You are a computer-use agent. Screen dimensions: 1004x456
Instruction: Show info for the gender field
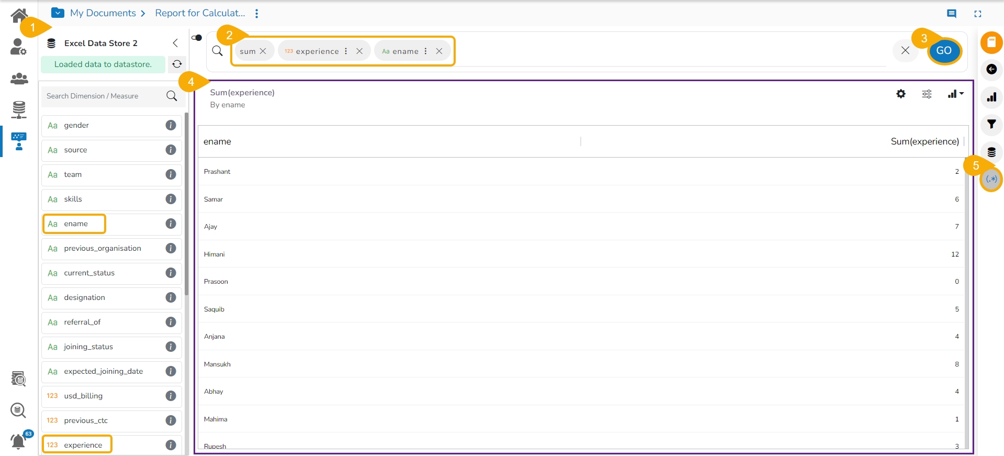(171, 125)
